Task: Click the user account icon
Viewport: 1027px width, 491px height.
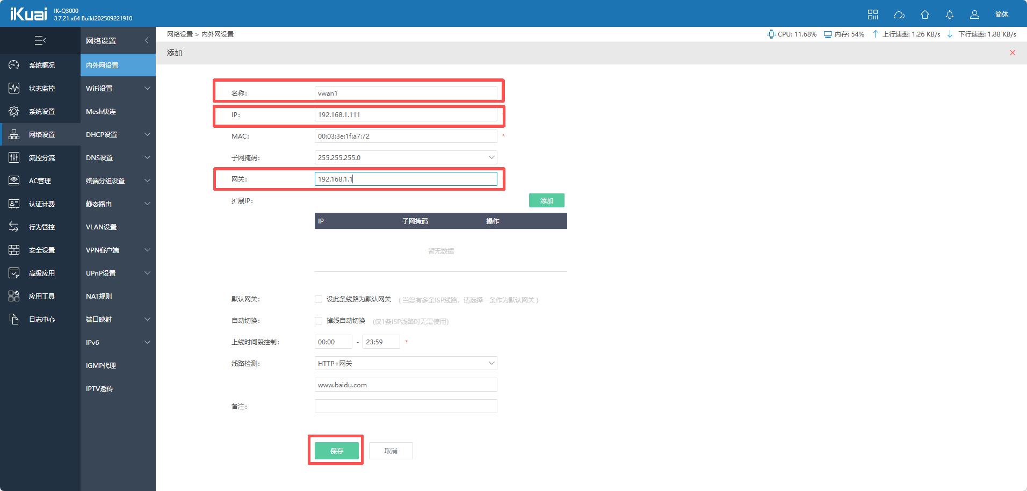Action: [x=974, y=15]
